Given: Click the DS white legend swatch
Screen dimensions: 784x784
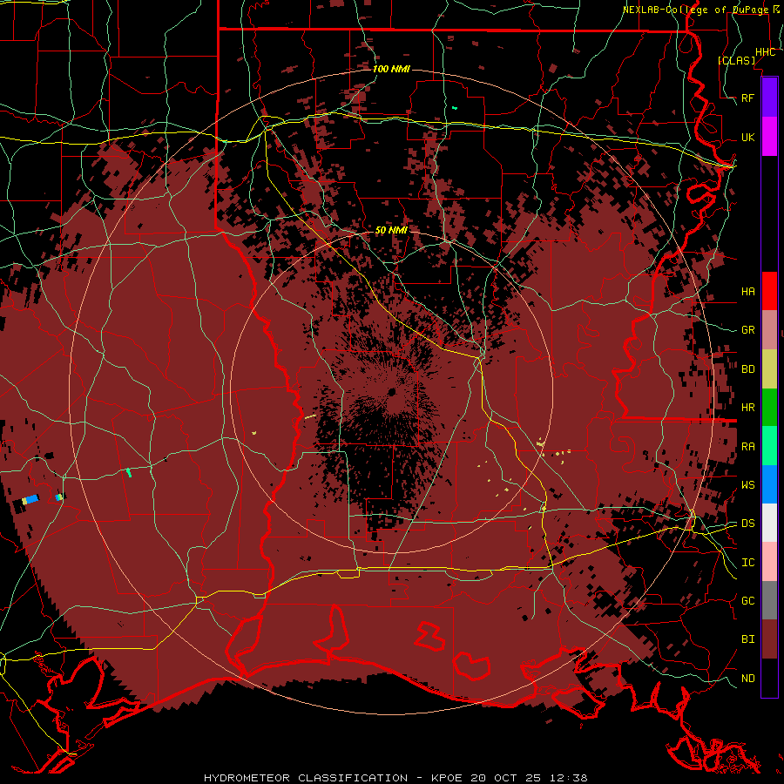Looking at the screenshot, I should 769,523.
